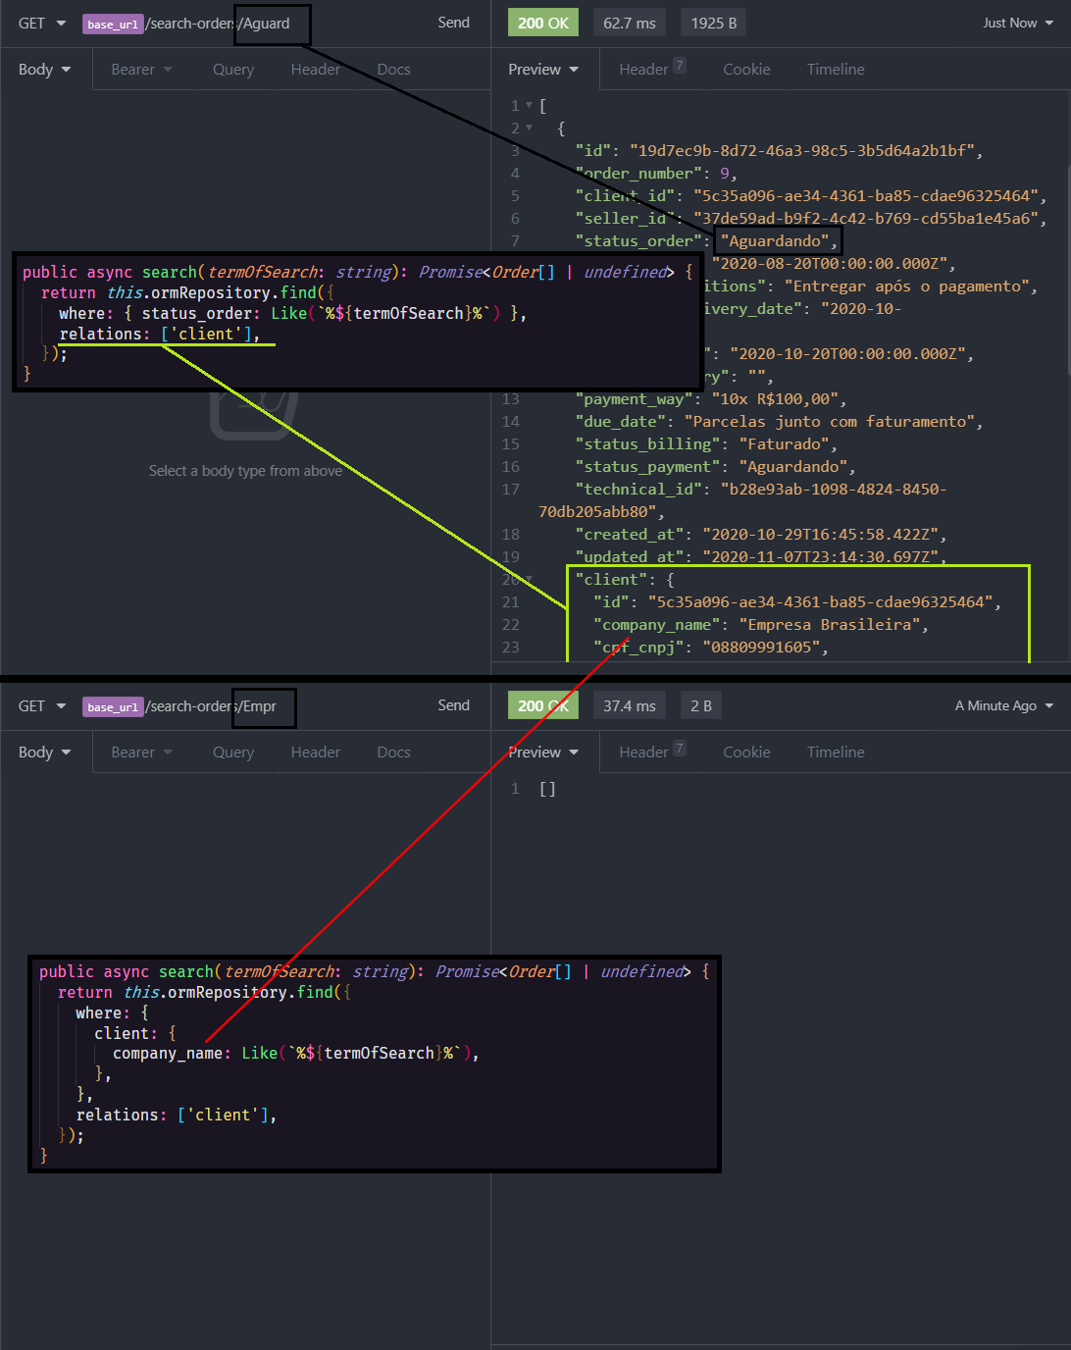This screenshot has width=1071, height=1350.
Task: Click the "updated_at" timestamp 2020-11-07T23:14:30.697Z
Action: (x=819, y=556)
